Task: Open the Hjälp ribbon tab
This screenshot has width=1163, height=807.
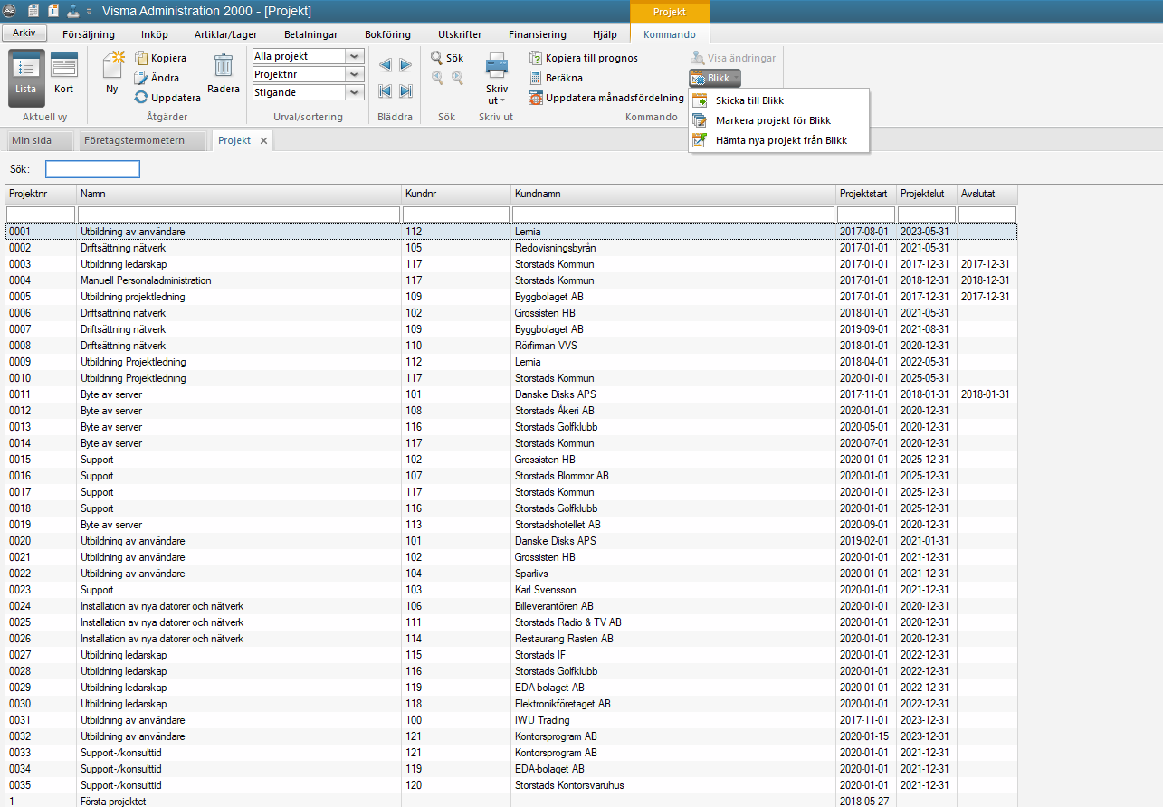Action: pos(604,34)
